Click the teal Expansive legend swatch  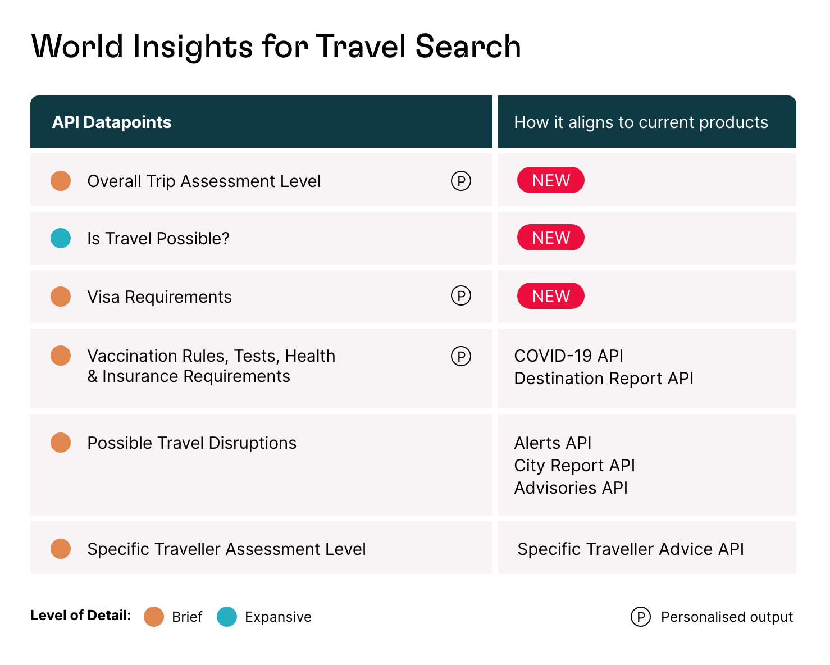[x=227, y=617]
